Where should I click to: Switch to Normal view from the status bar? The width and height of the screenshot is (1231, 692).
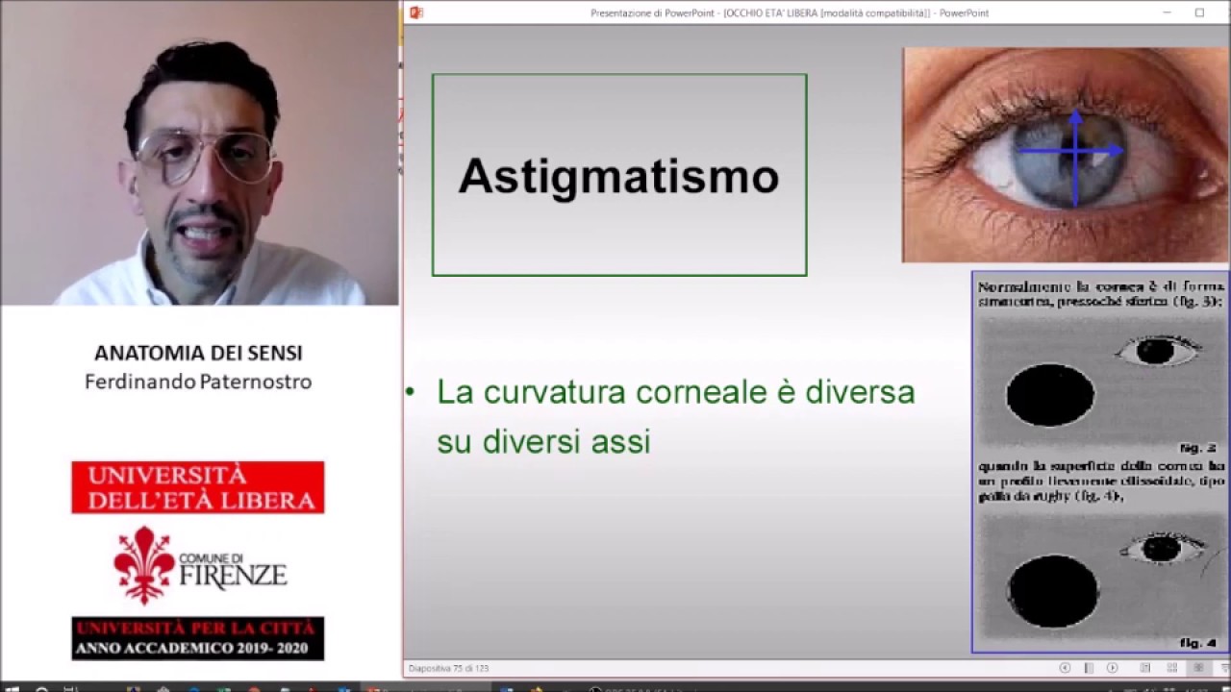click(x=1144, y=667)
